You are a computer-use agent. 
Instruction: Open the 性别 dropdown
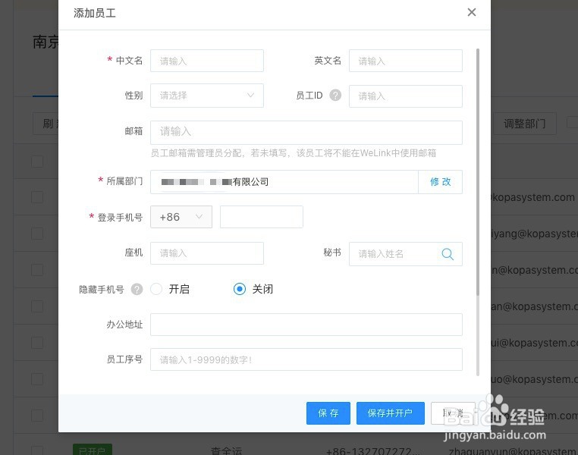[x=207, y=96]
